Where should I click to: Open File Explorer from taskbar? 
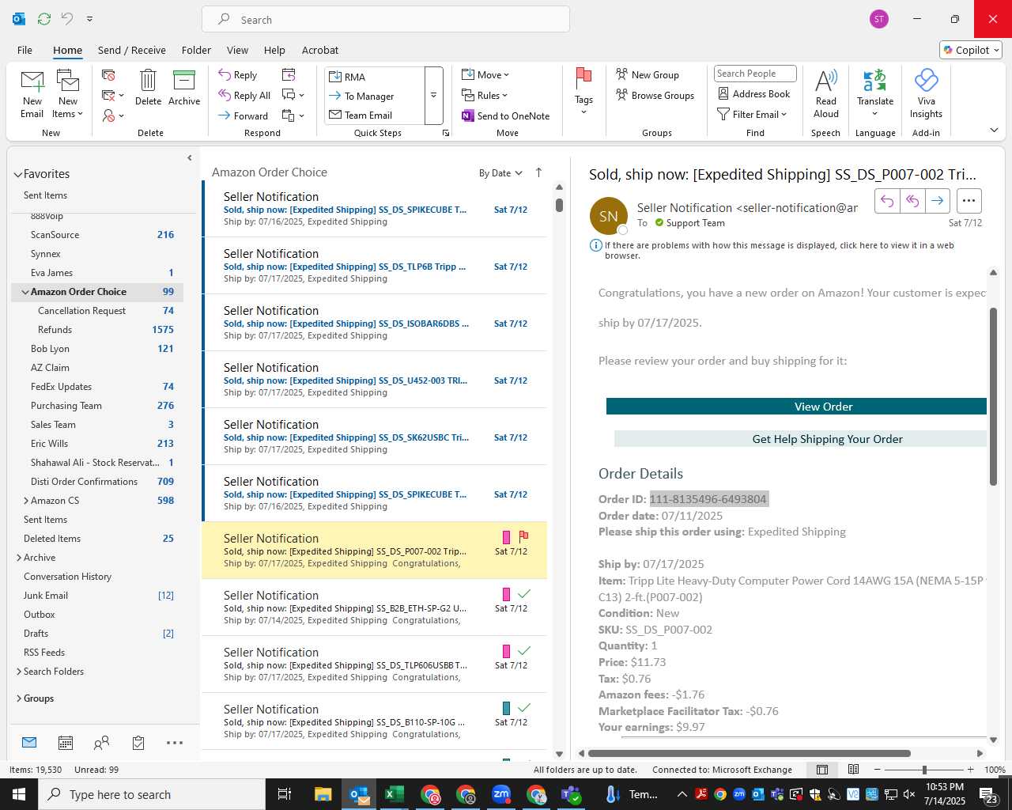[323, 794]
